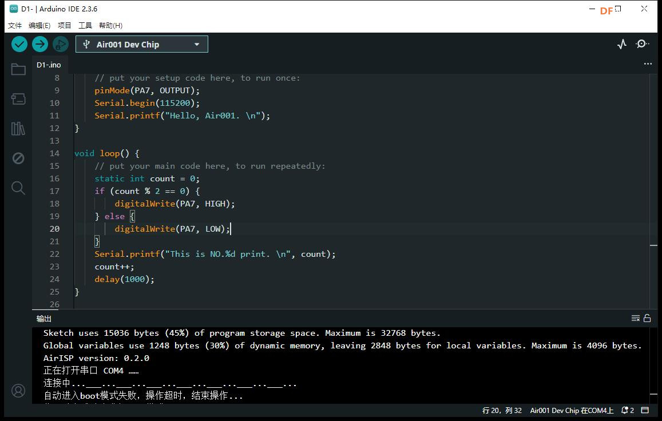Start the debugger with the Debug button
This screenshot has height=421, width=662.
click(x=61, y=44)
